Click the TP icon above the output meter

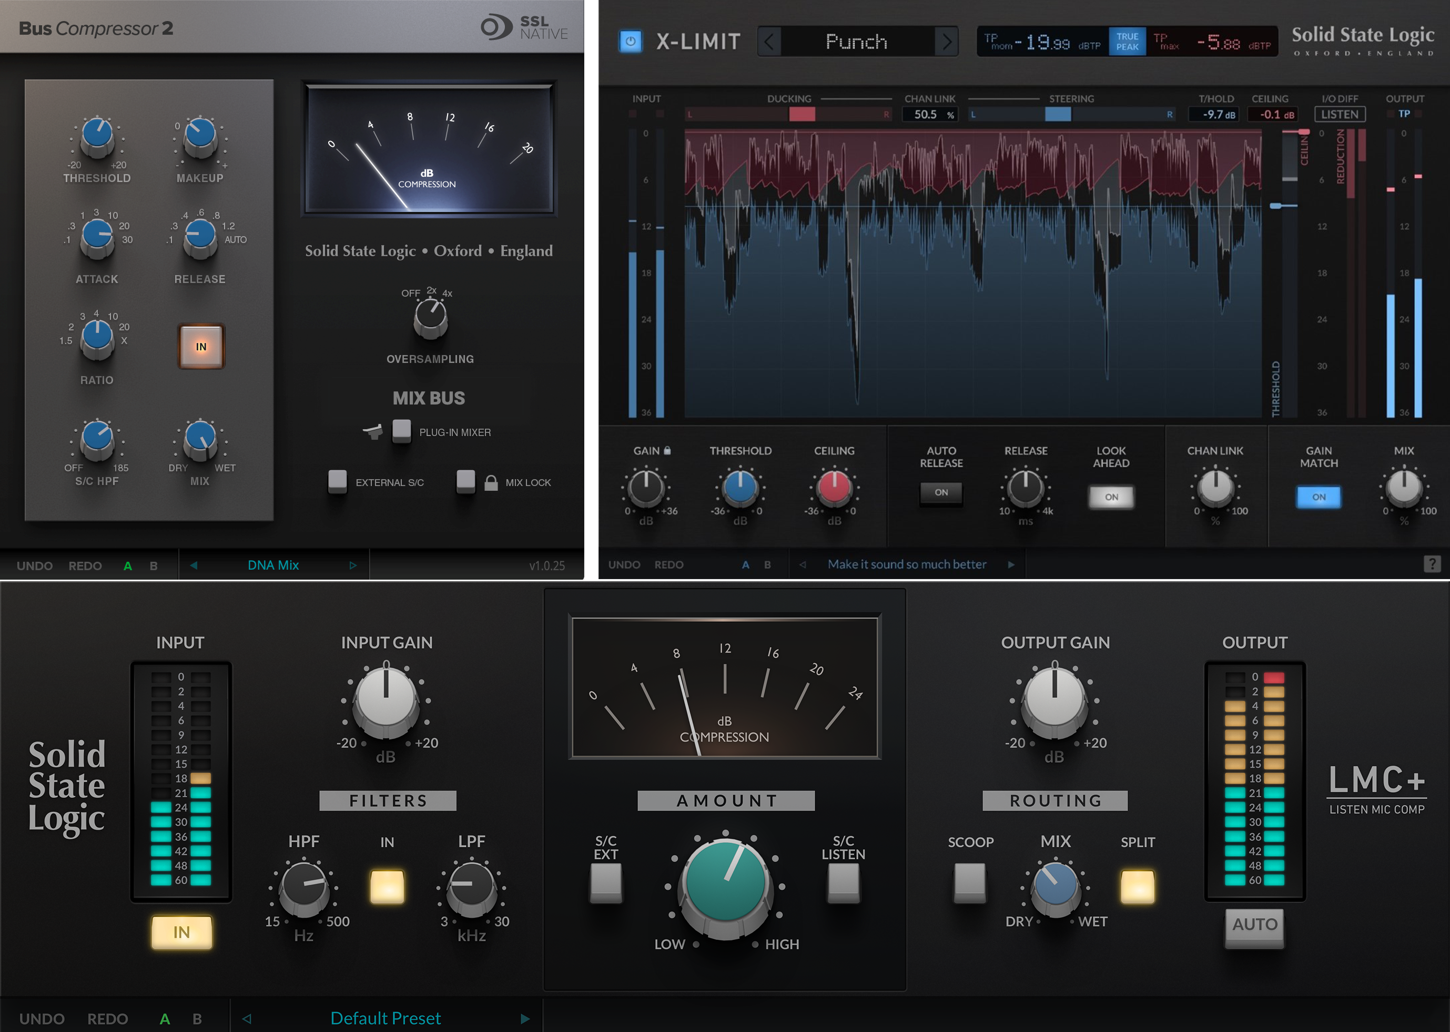[x=1405, y=113]
